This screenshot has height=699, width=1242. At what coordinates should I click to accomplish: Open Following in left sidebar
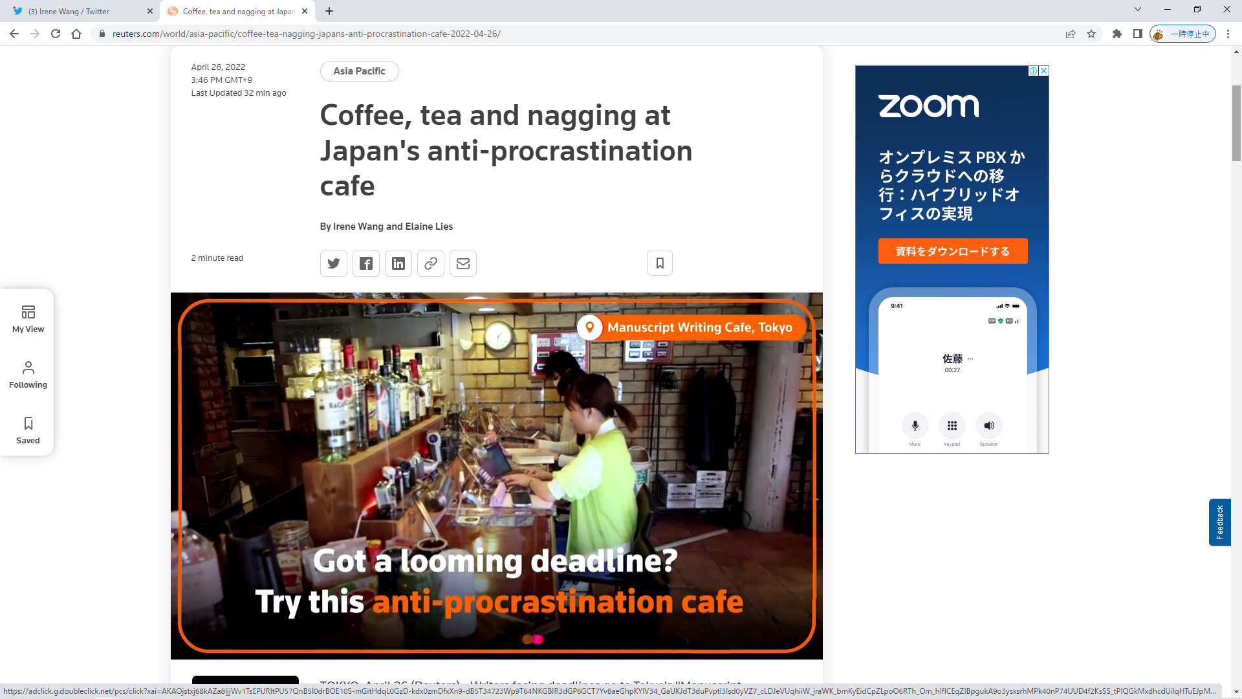(x=28, y=375)
